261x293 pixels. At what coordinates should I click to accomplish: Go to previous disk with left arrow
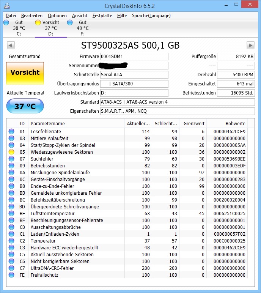point(11,45)
